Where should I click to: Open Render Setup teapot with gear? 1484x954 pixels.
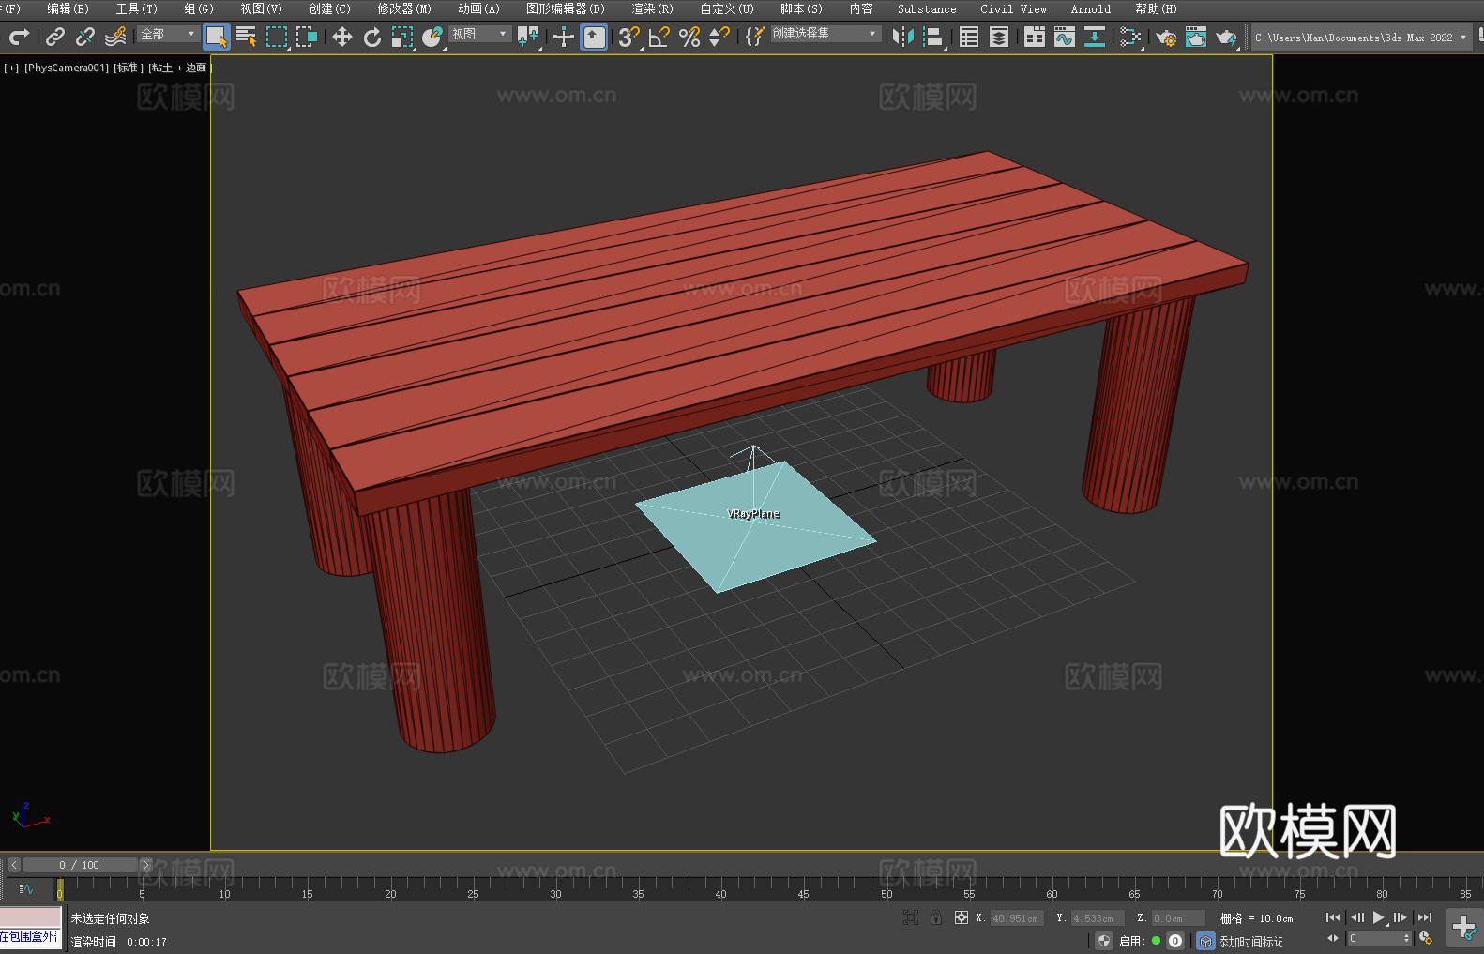(1166, 37)
